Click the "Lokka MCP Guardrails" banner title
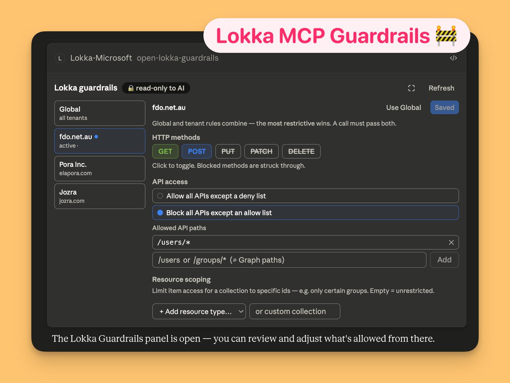Screen dimensions: 510x383 coord(323,36)
